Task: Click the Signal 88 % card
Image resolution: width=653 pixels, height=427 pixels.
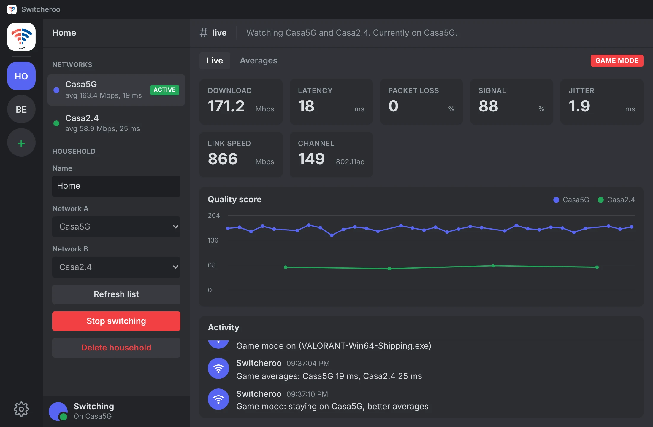Action: 512,102
